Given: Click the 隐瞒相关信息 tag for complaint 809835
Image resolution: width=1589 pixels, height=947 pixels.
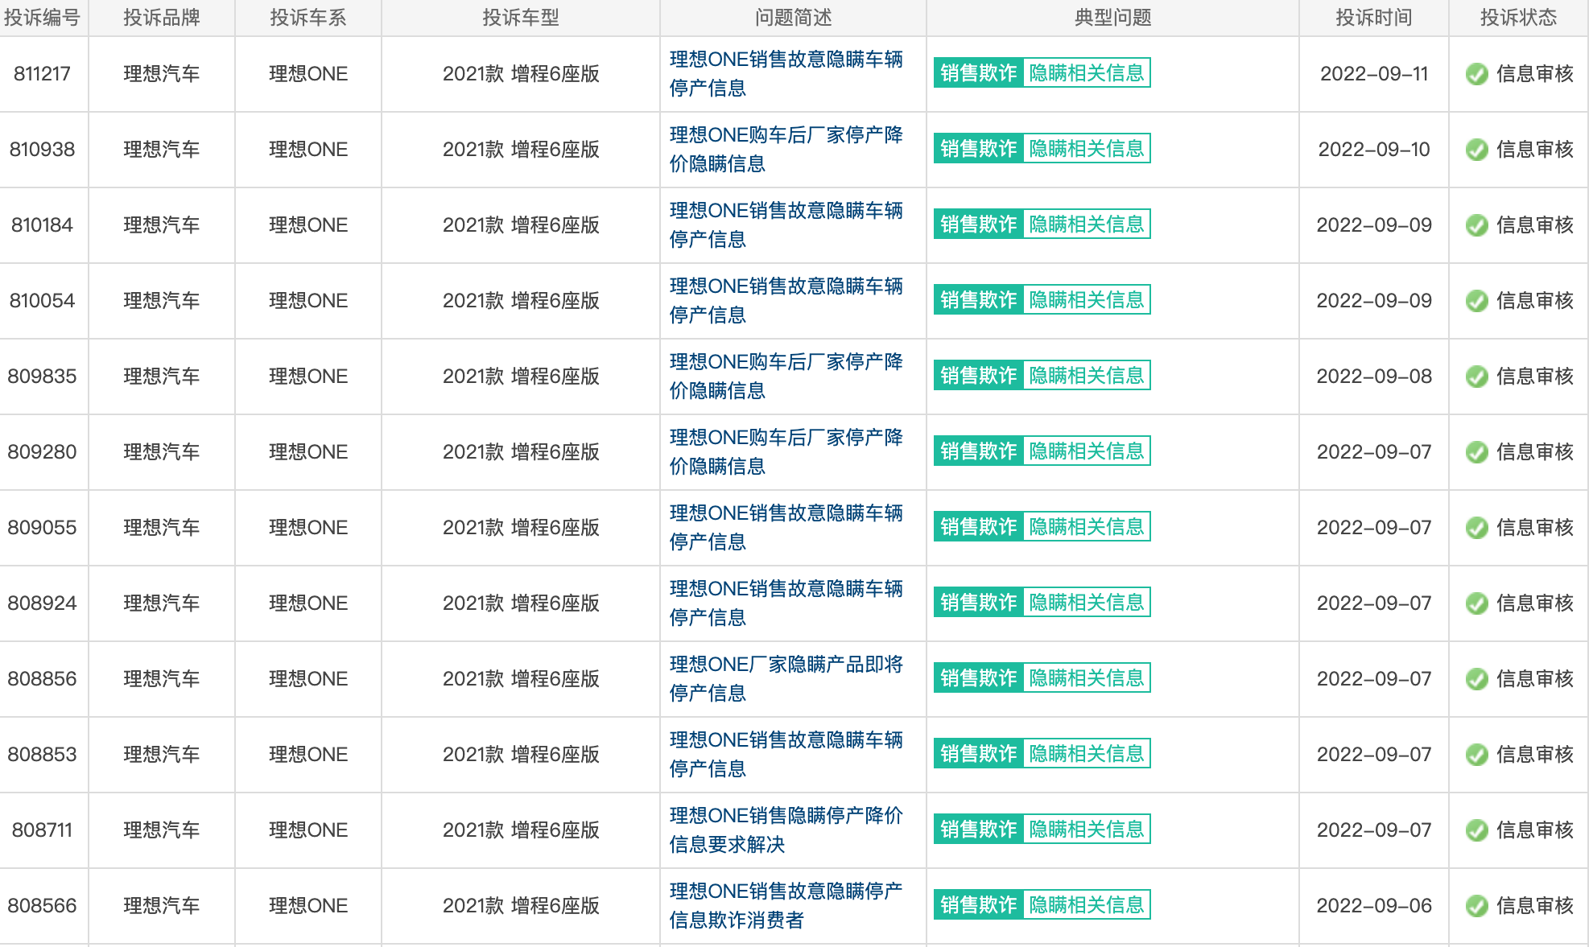Looking at the screenshot, I should (1087, 376).
